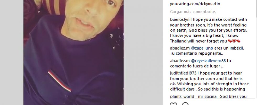
Task: Open the comment bubble icon
Action: pos(185,104)
